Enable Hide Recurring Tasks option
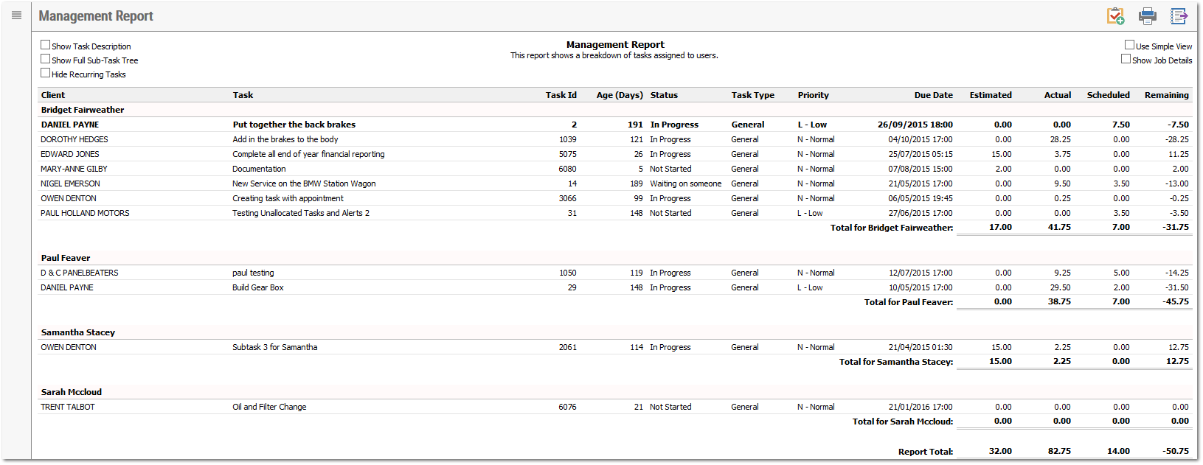This screenshot has height=465, width=1203. pos(45,73)
